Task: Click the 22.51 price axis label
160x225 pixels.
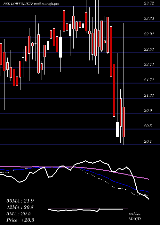Action: [149, 50]
